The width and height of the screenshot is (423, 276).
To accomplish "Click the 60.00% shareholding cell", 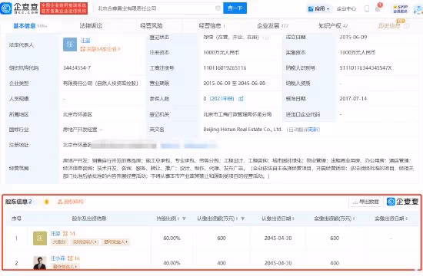I will [x=172, y=238].
